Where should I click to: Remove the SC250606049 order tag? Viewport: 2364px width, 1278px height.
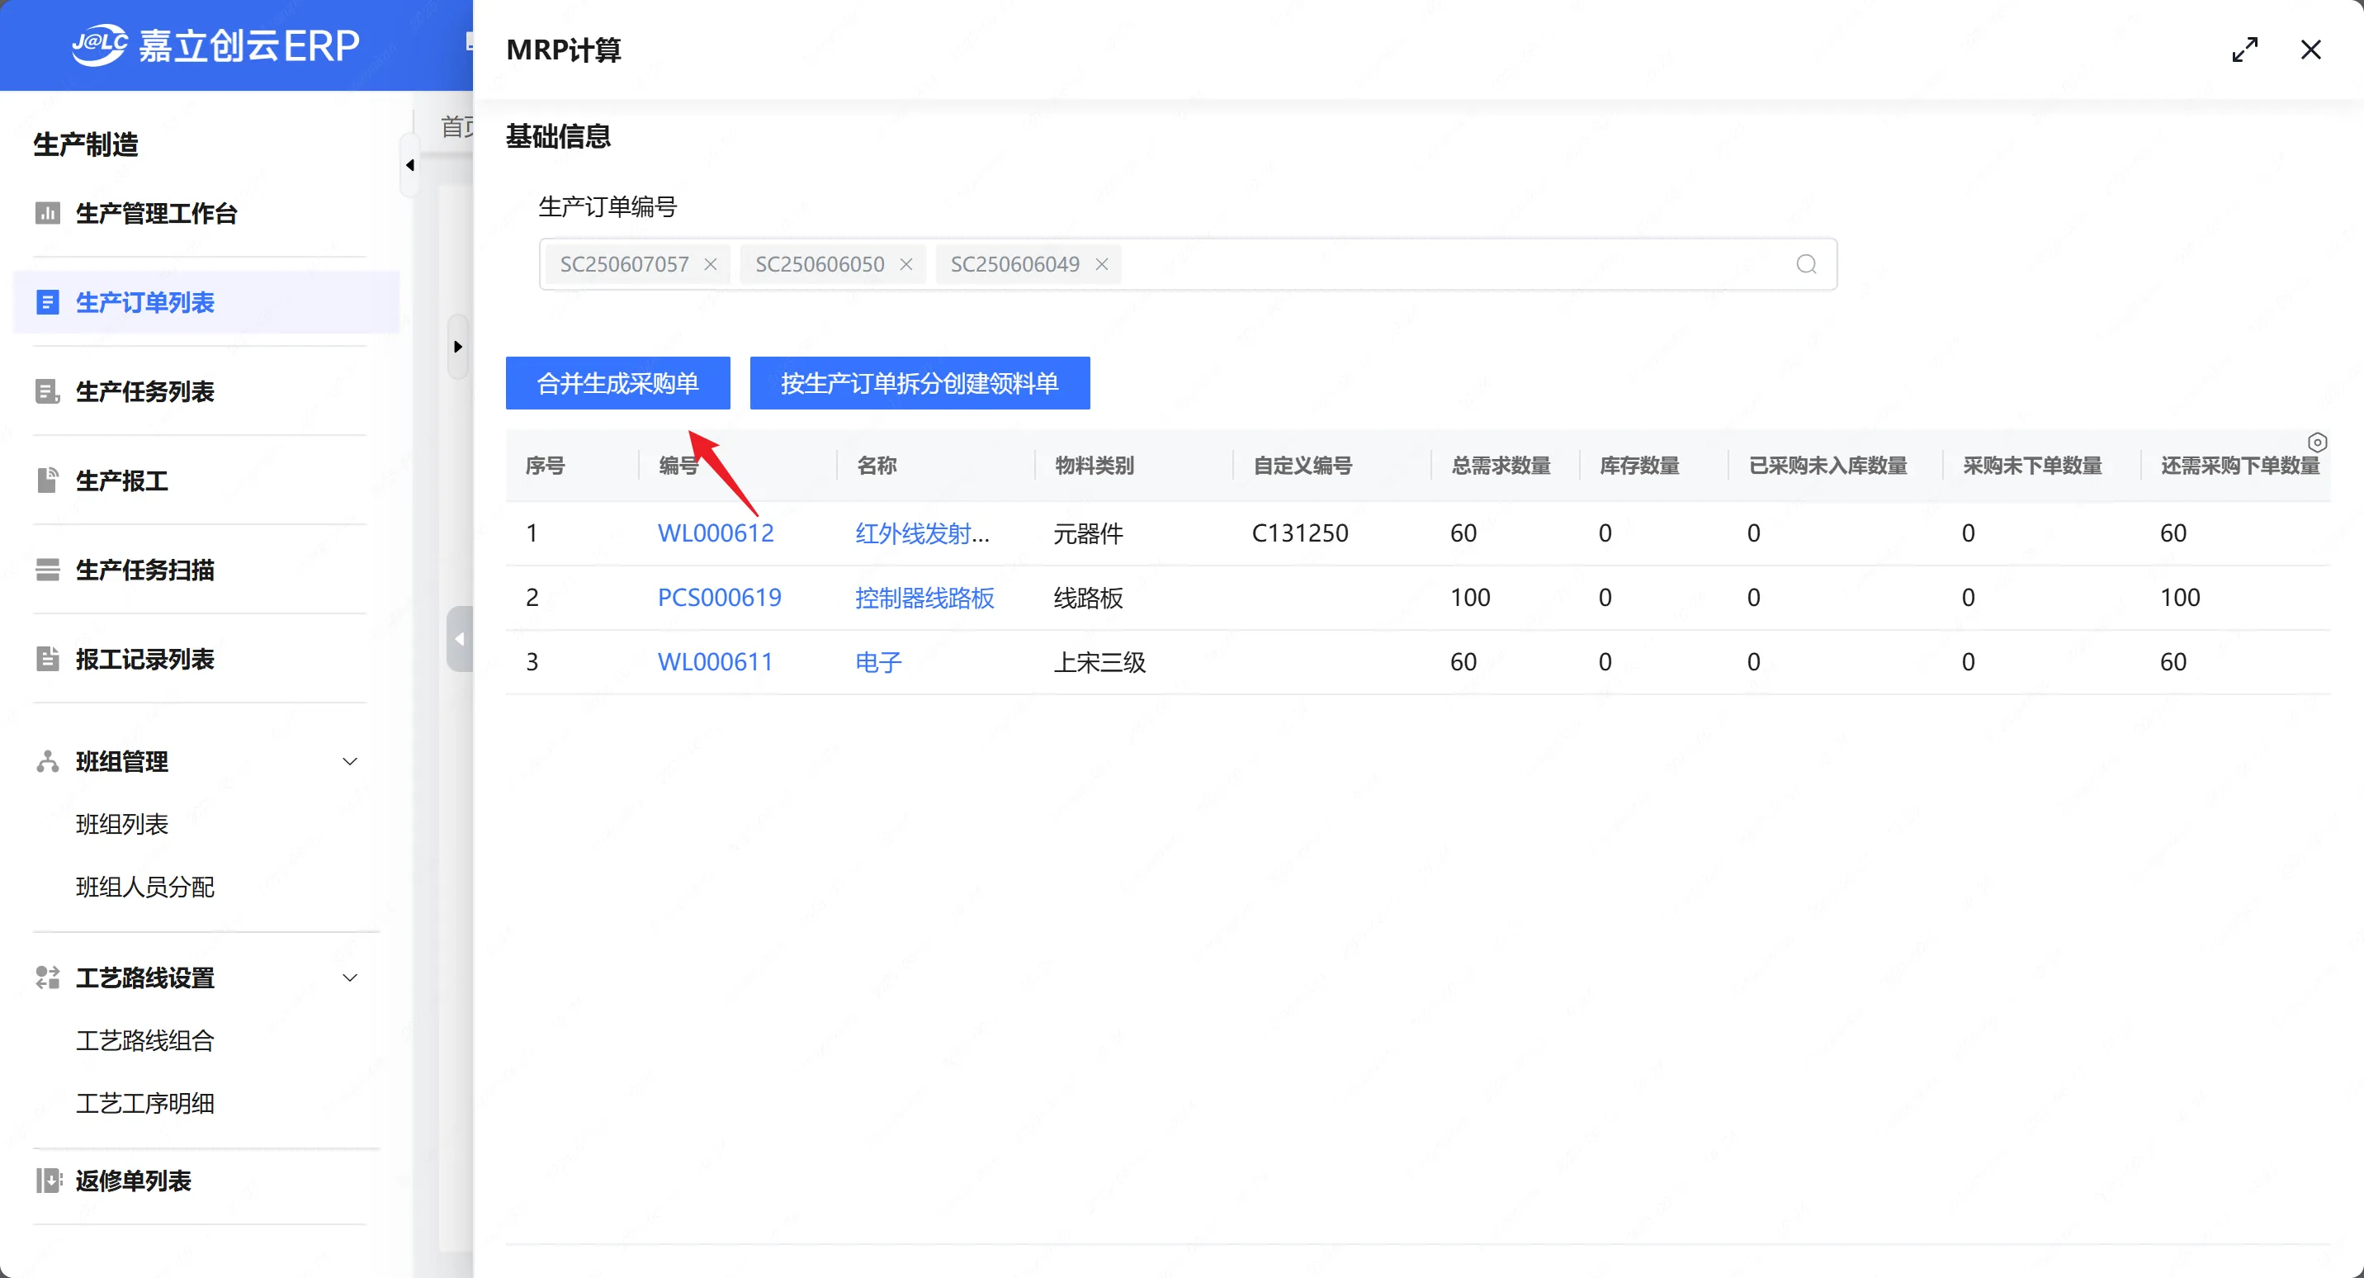coord(1101,264)
